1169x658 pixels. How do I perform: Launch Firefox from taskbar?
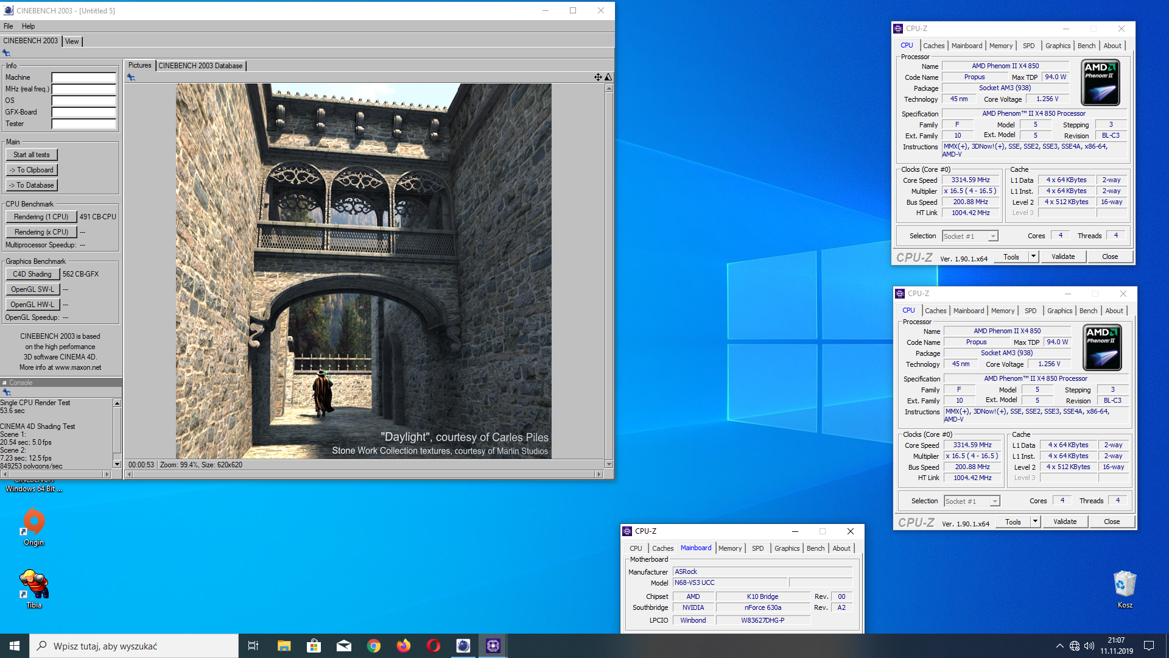404,646
